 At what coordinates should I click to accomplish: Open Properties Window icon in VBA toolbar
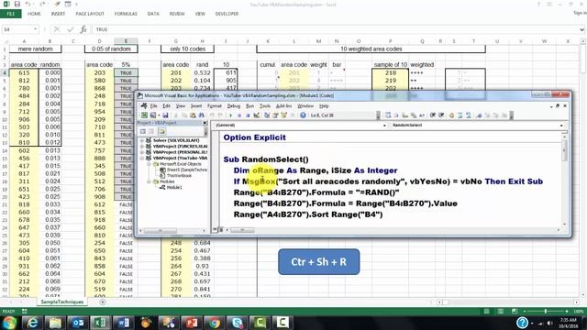275,115
